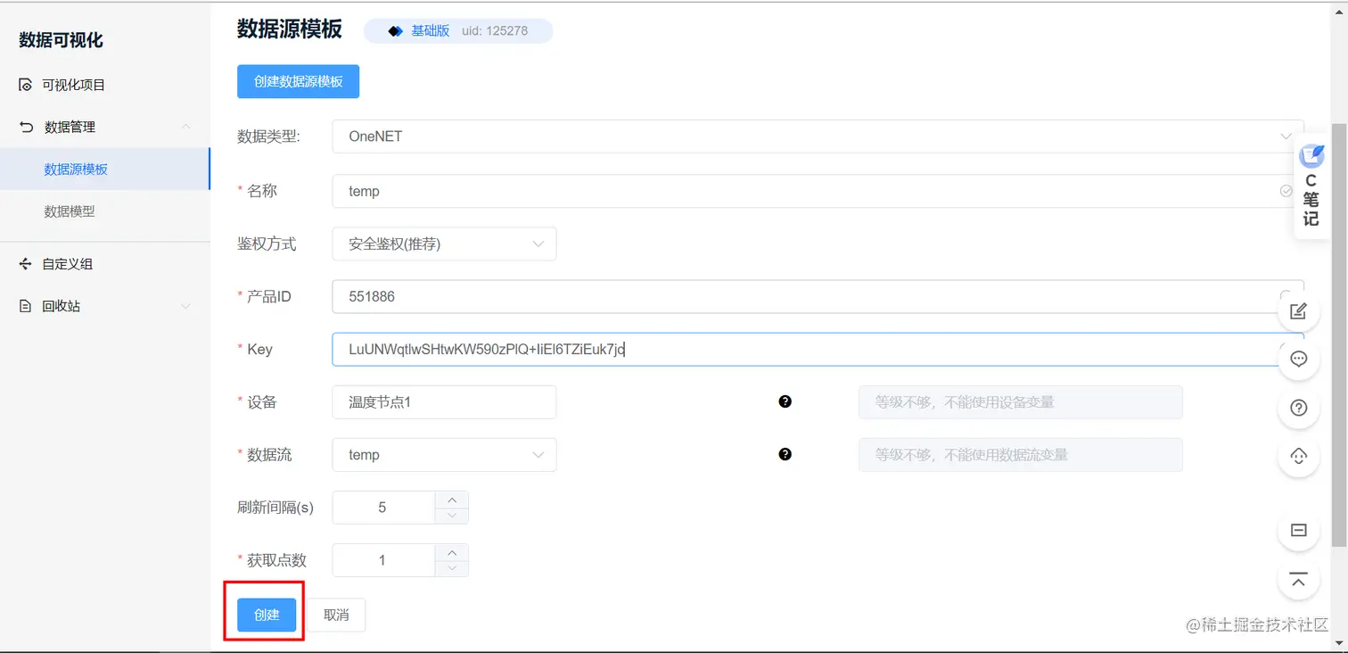Click the 取消 button

(x=336, y=615)
